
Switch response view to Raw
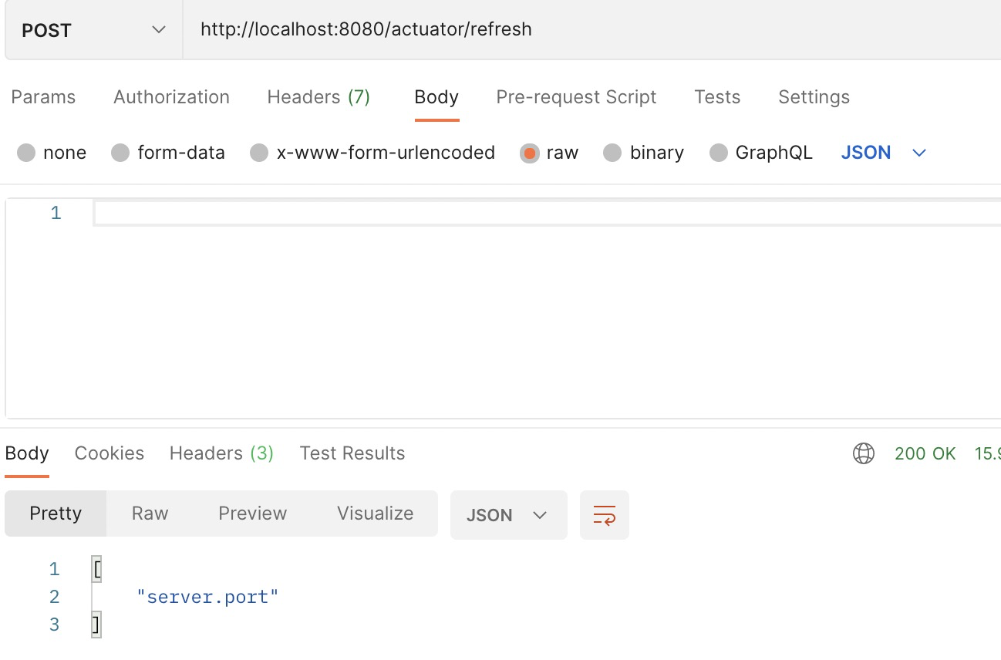tap(150, 514)
